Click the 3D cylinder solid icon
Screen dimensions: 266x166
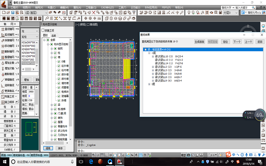(111, 18)
